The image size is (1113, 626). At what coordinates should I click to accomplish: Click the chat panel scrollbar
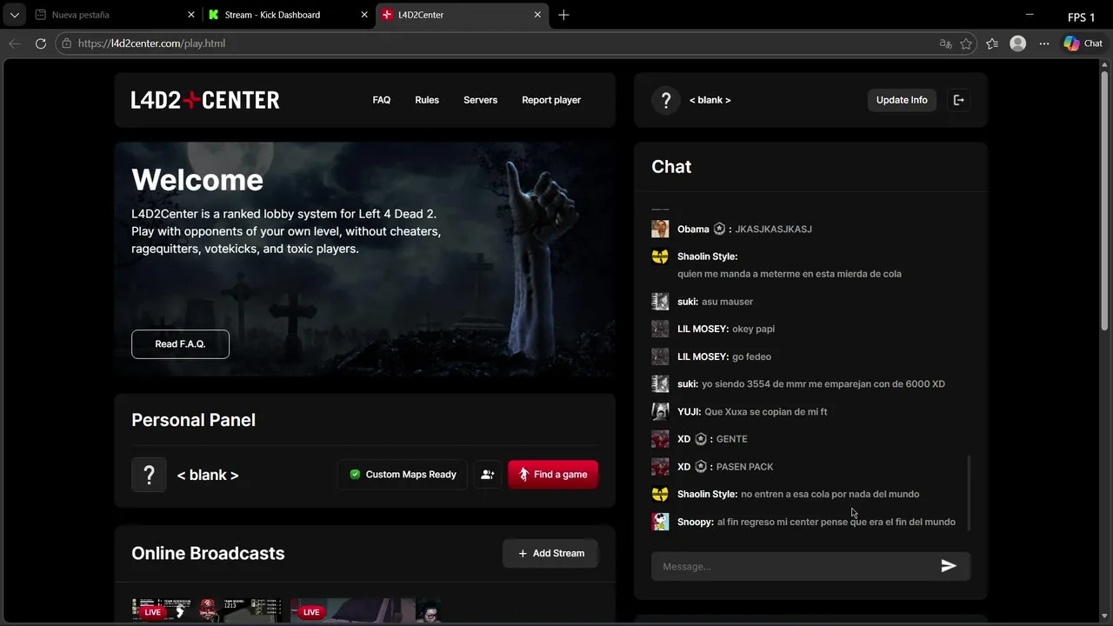click(969, 492)
